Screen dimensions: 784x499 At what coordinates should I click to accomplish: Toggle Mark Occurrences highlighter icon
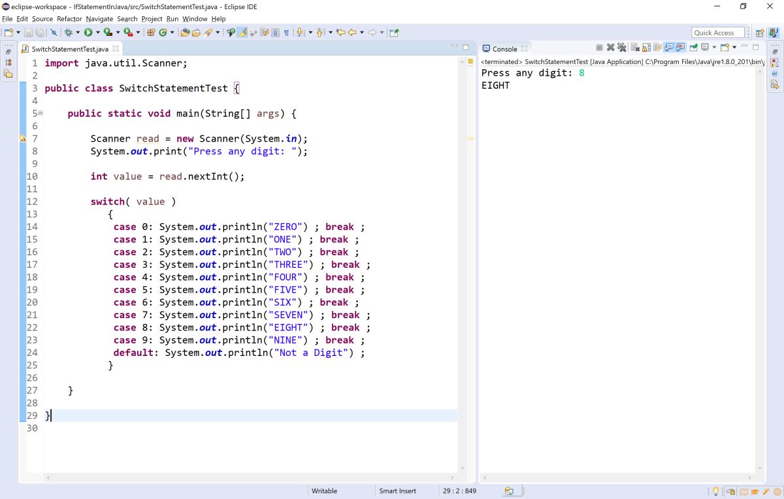[242, 33]
